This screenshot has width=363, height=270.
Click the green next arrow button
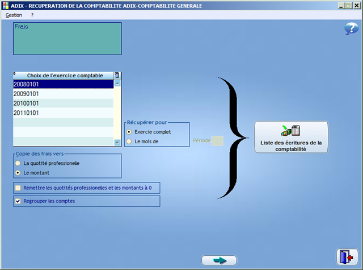(219, 260)
